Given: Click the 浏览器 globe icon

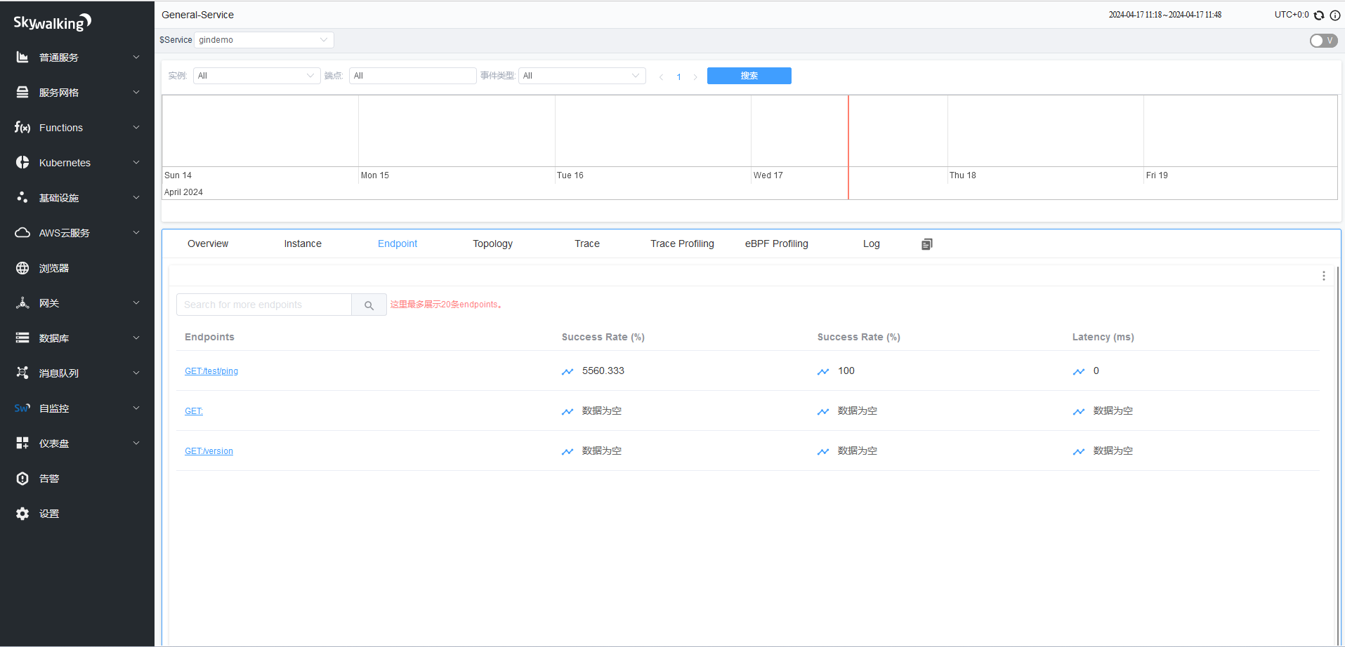Looking at the screenshot, I should coord(22,267).
